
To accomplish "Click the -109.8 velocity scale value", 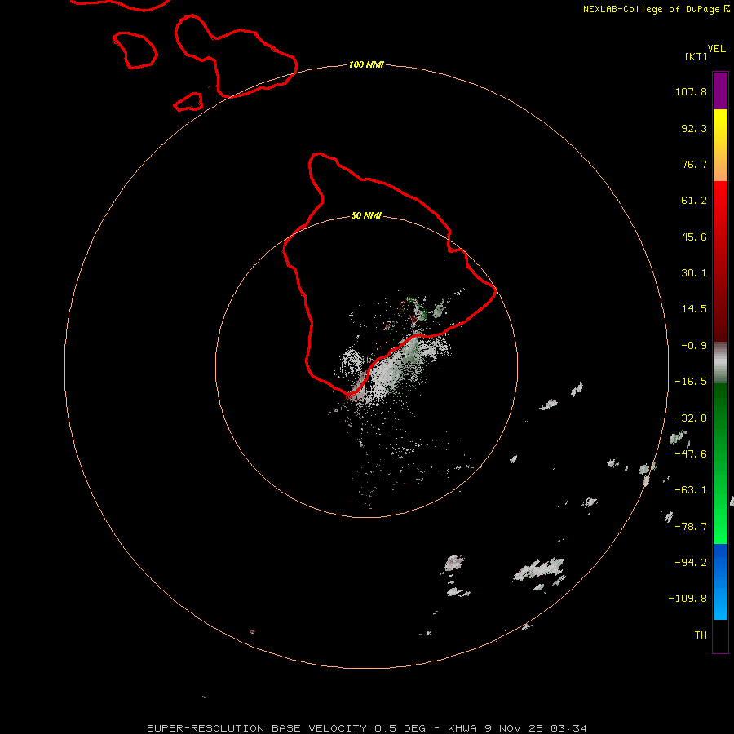I will [688, 599].
